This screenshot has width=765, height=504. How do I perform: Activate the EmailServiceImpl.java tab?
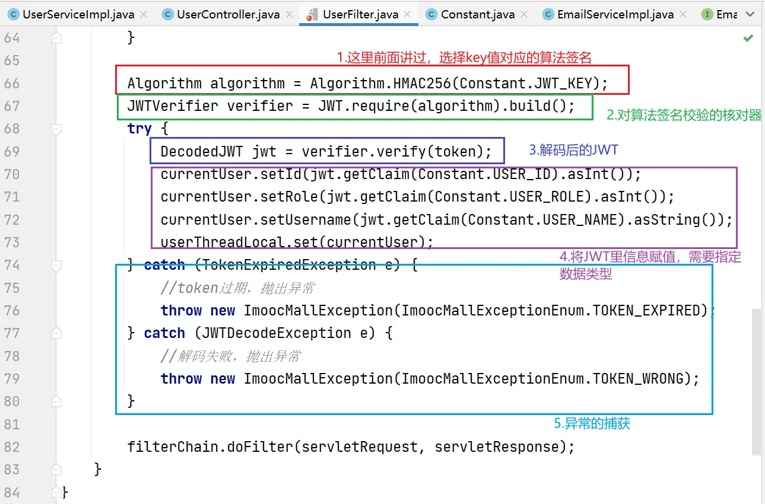coord(615,14)
